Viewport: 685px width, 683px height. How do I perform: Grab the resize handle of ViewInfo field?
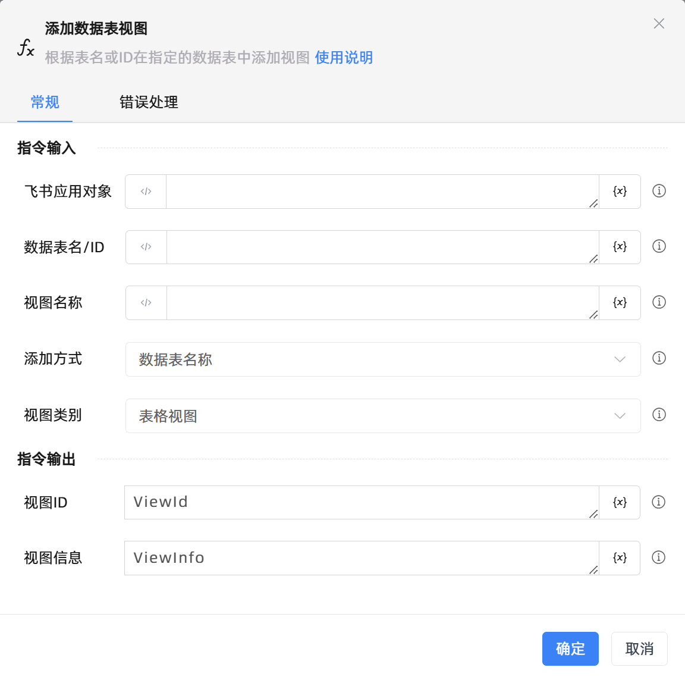[x=593, y=570]
